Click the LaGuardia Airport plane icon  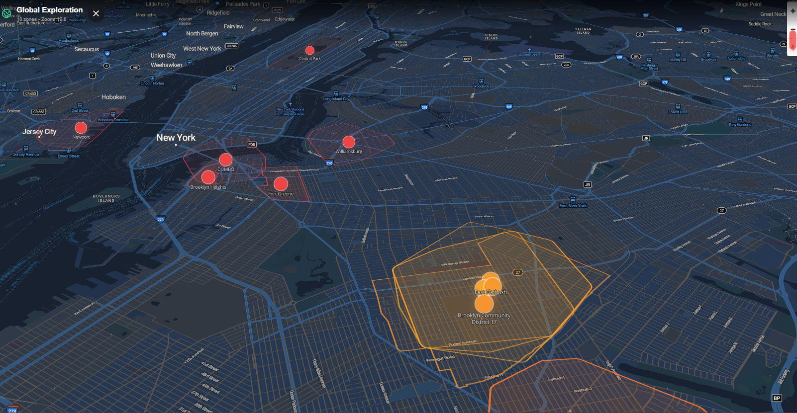pos(529,50)
